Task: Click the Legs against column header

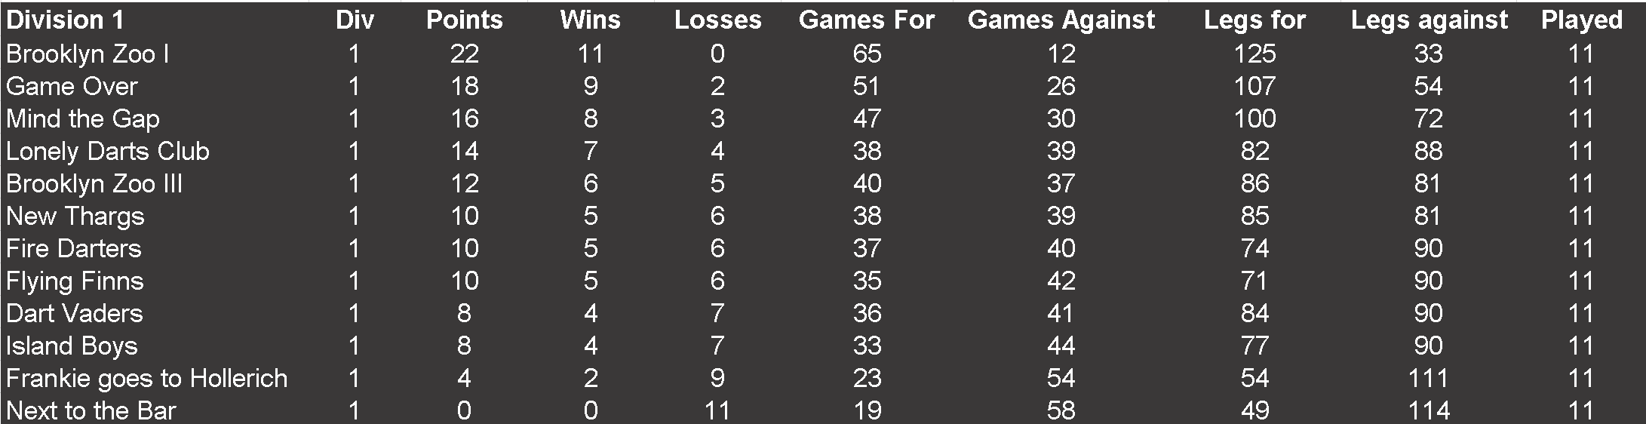Action: pos(1429,20)
